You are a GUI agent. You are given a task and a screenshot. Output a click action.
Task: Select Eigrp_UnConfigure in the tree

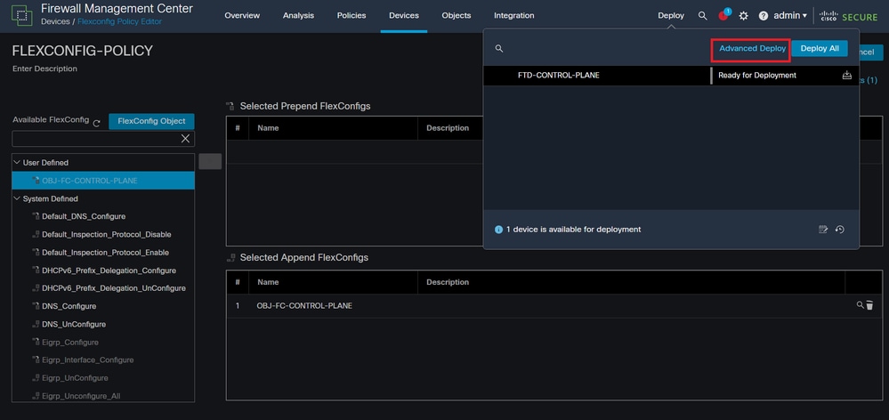(x=75, y=378)
